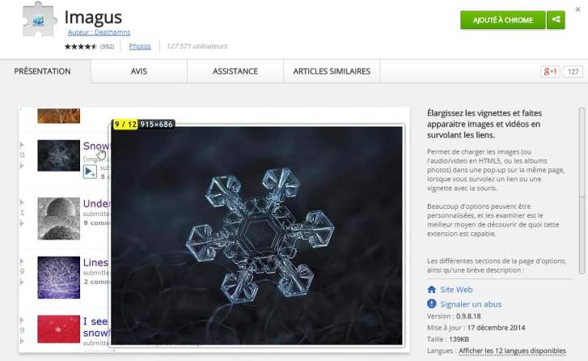
Task: Downvote the Snow post
Action: click(22, 165)
